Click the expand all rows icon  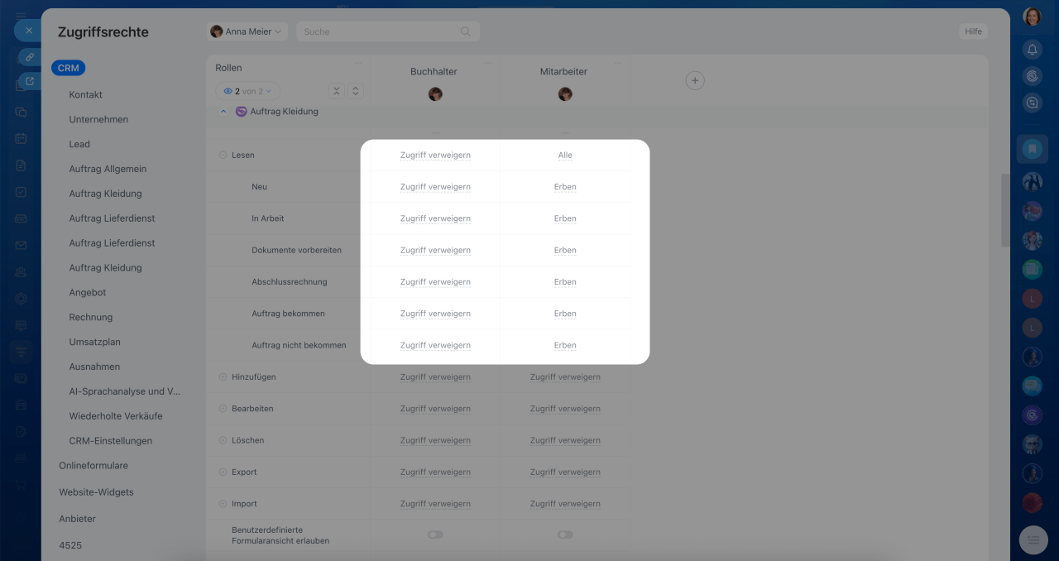click(355, 91)
